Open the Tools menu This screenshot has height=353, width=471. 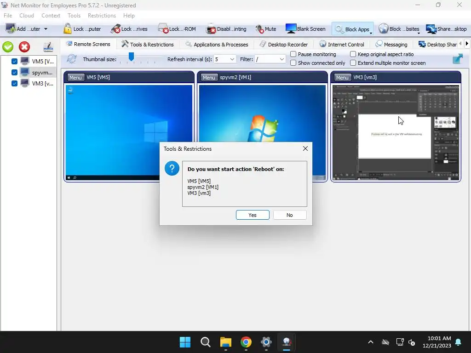point(74,15)
